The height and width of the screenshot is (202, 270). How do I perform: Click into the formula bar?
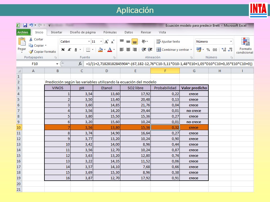(169, 64)
